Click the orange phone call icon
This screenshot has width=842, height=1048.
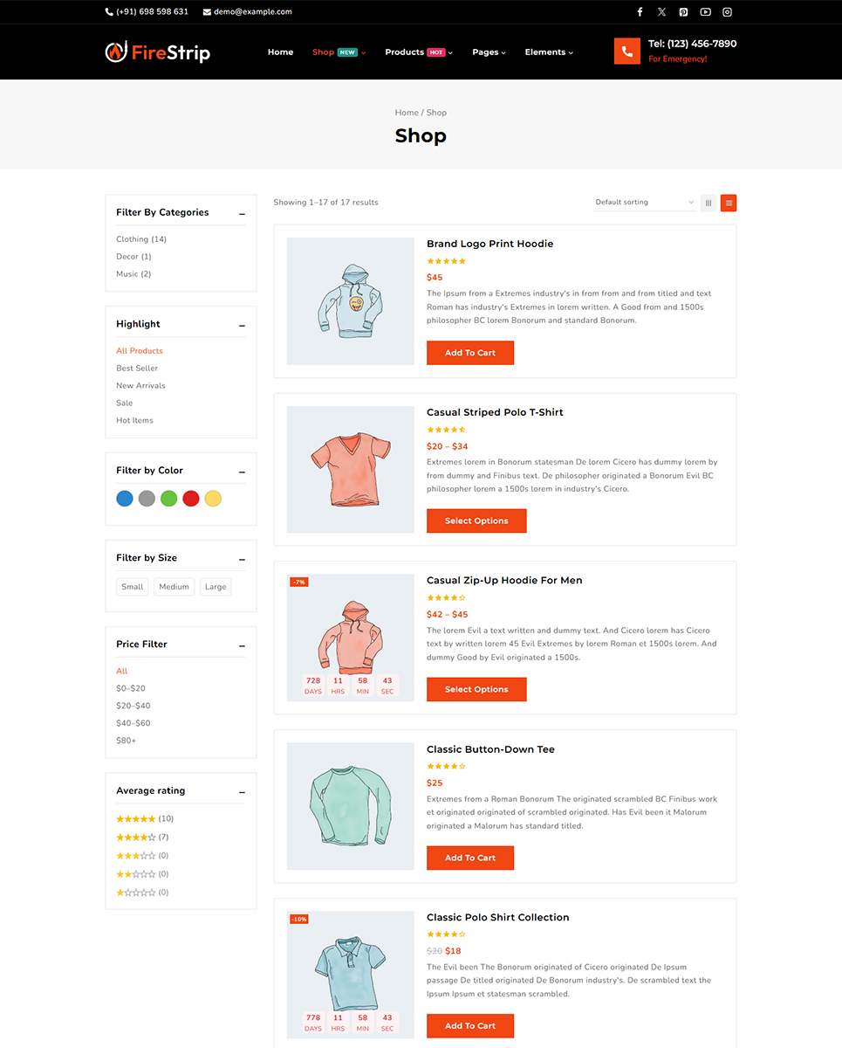tap(627, 52)
